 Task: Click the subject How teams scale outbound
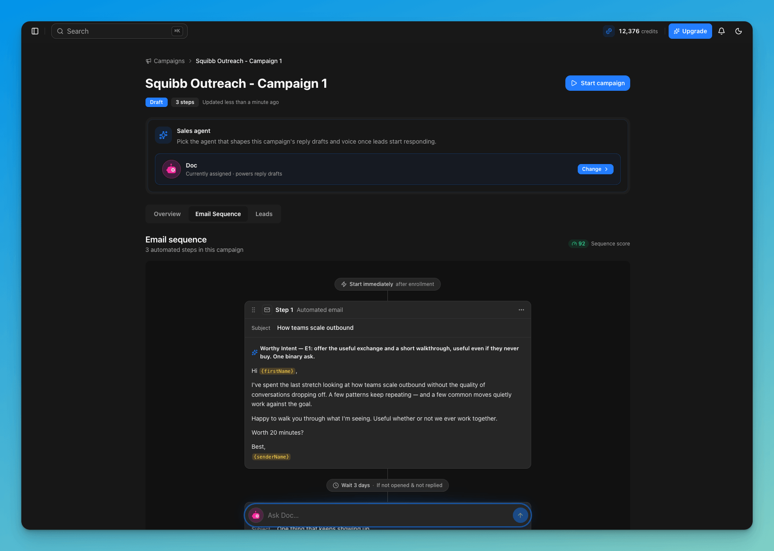[315, 328]
